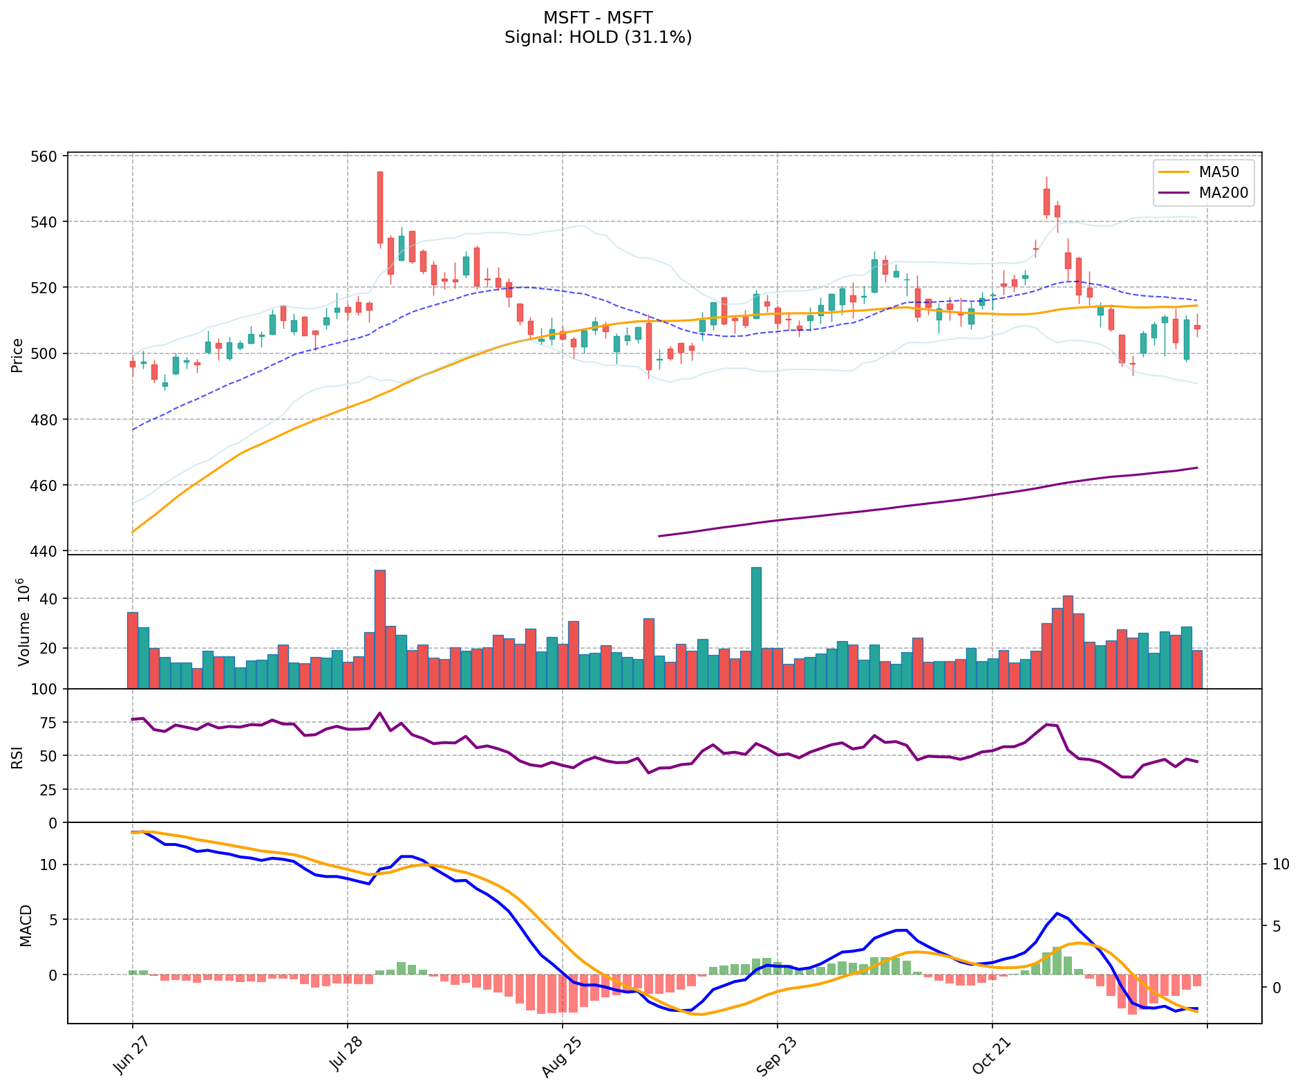Click the MA200 legend entry label
This screenshot has width=1300, height=1090.
(x=1224, y=193)
